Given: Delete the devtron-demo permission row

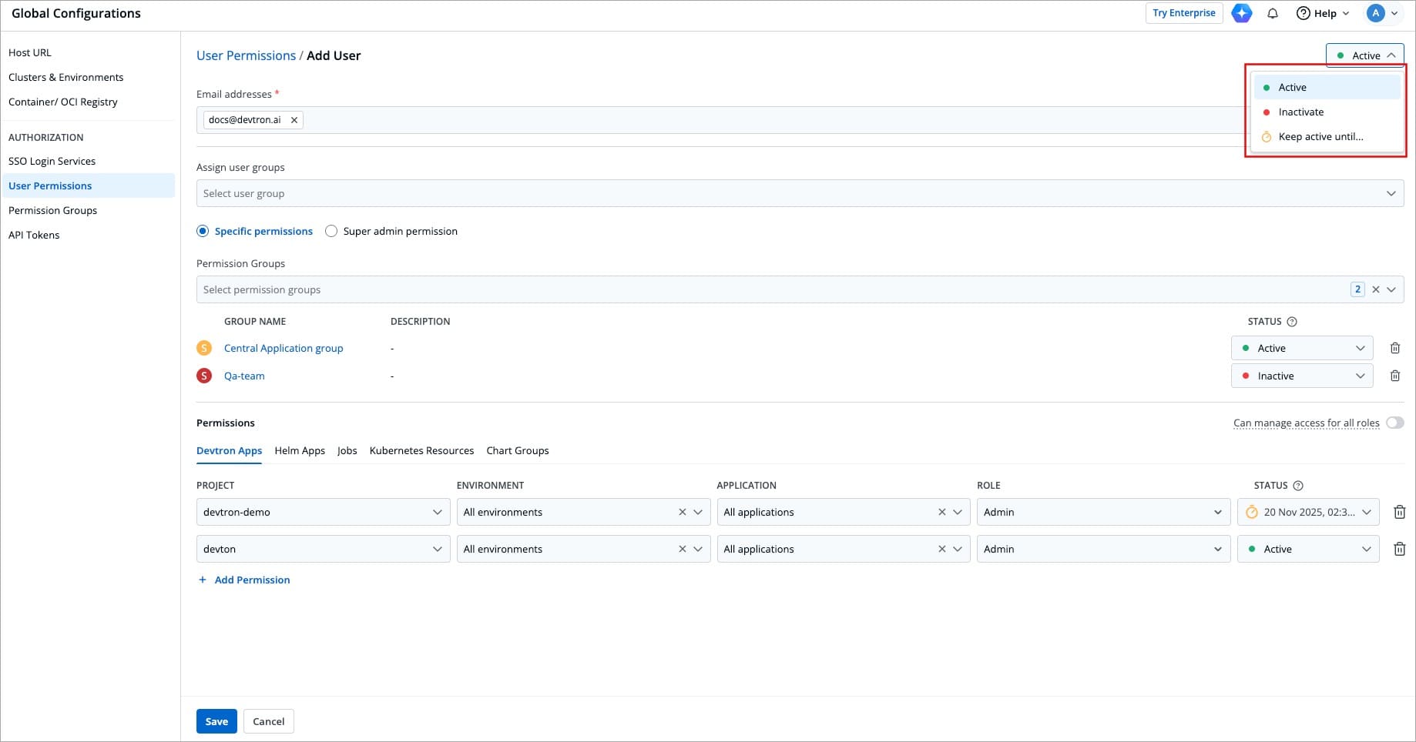Looking at the screenshot, I should 1399,512.
